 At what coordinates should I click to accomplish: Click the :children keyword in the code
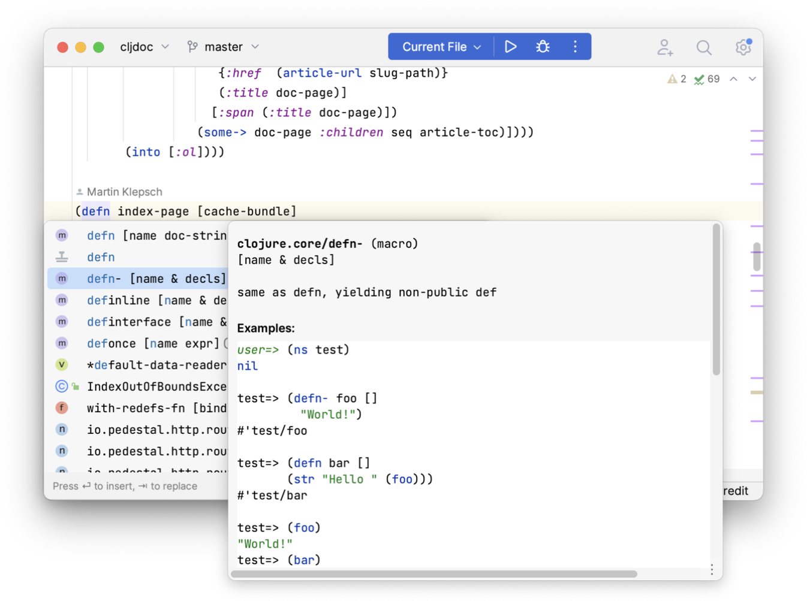click(x=351, y=132)
